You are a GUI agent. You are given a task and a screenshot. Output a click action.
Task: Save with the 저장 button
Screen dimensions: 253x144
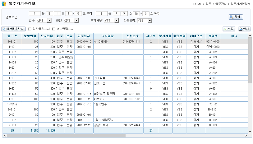tap(229, 29)
